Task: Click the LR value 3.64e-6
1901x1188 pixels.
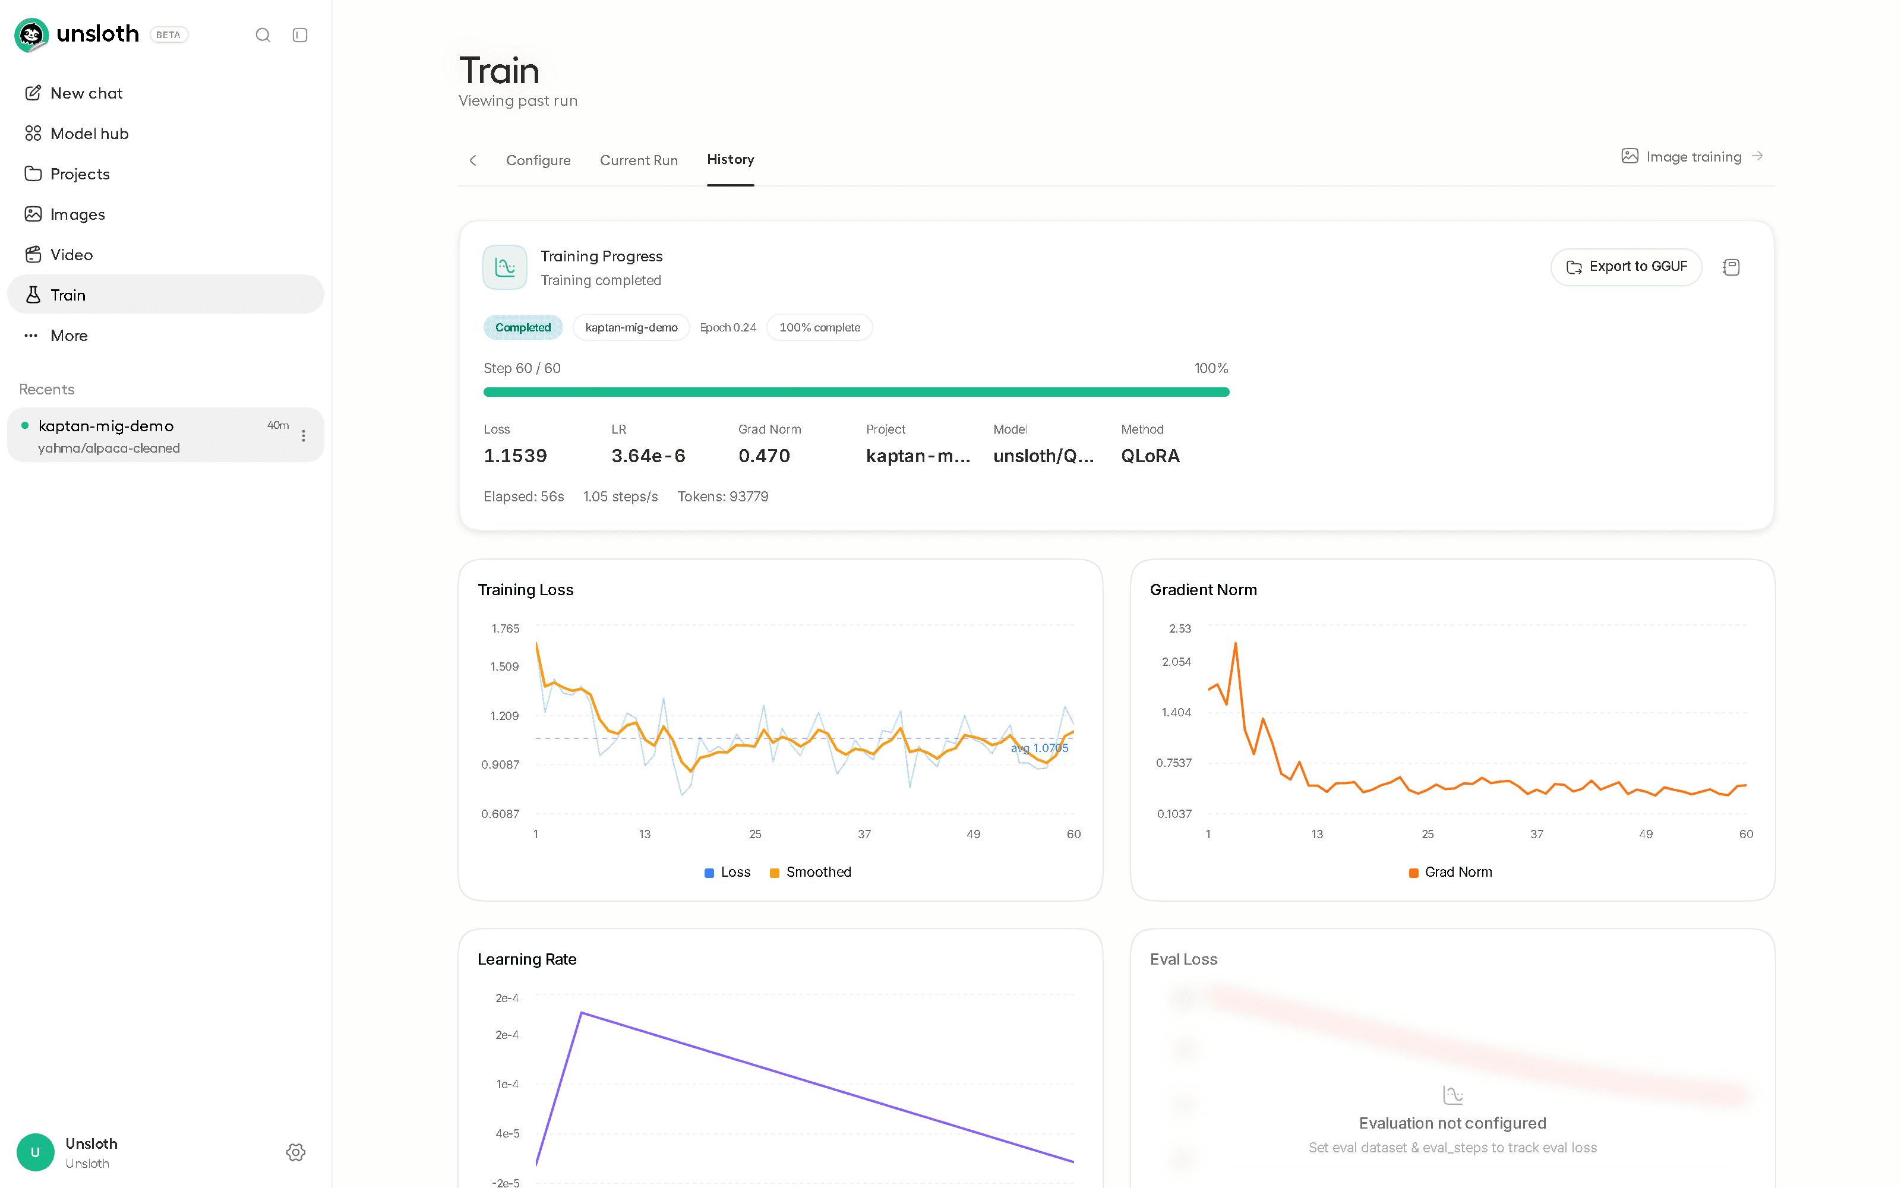Action: [x=648, y=457]
